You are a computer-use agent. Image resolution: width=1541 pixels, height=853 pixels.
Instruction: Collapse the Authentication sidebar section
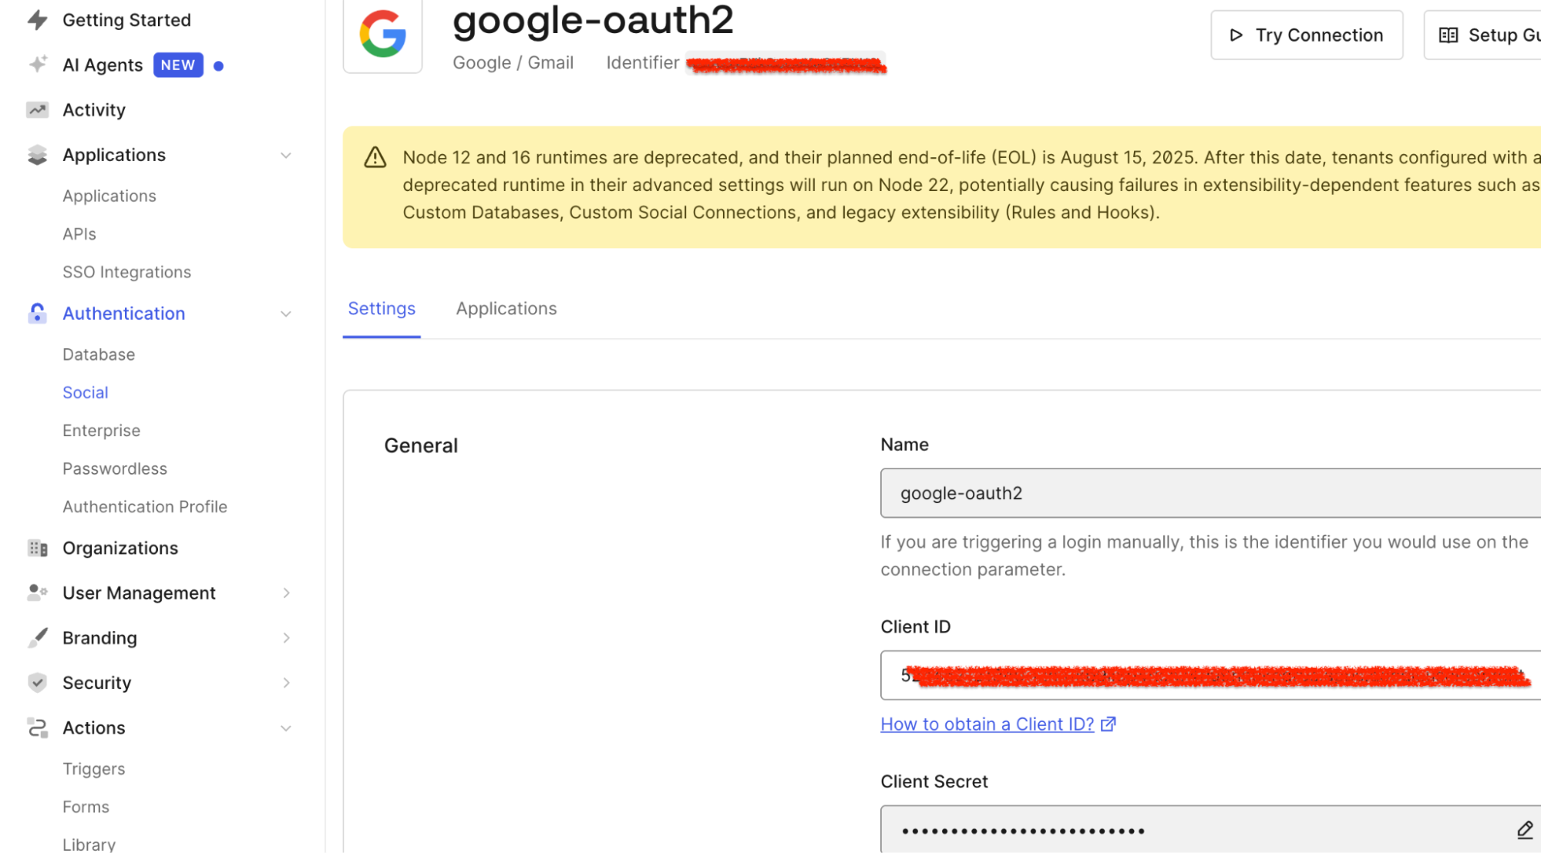tap(286, 313)
